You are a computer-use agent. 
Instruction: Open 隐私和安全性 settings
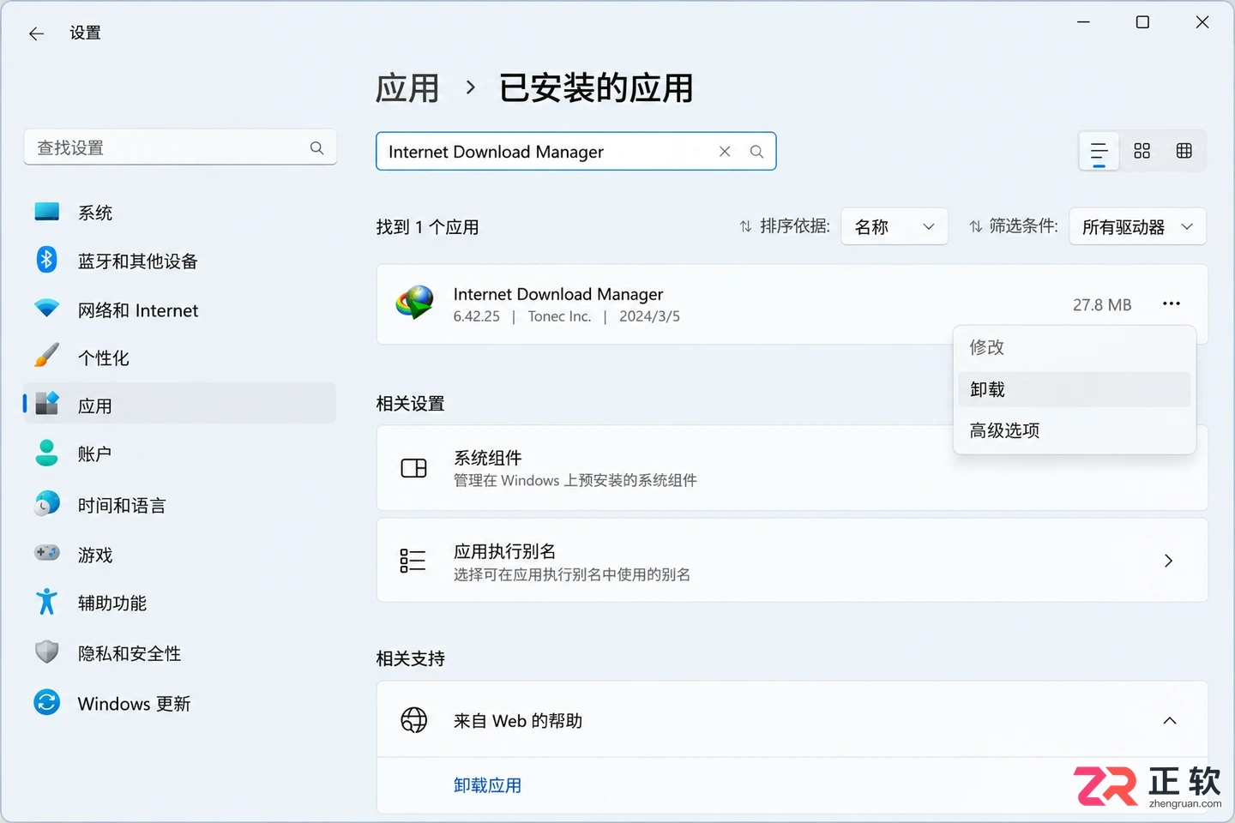[x=179, y=653]
